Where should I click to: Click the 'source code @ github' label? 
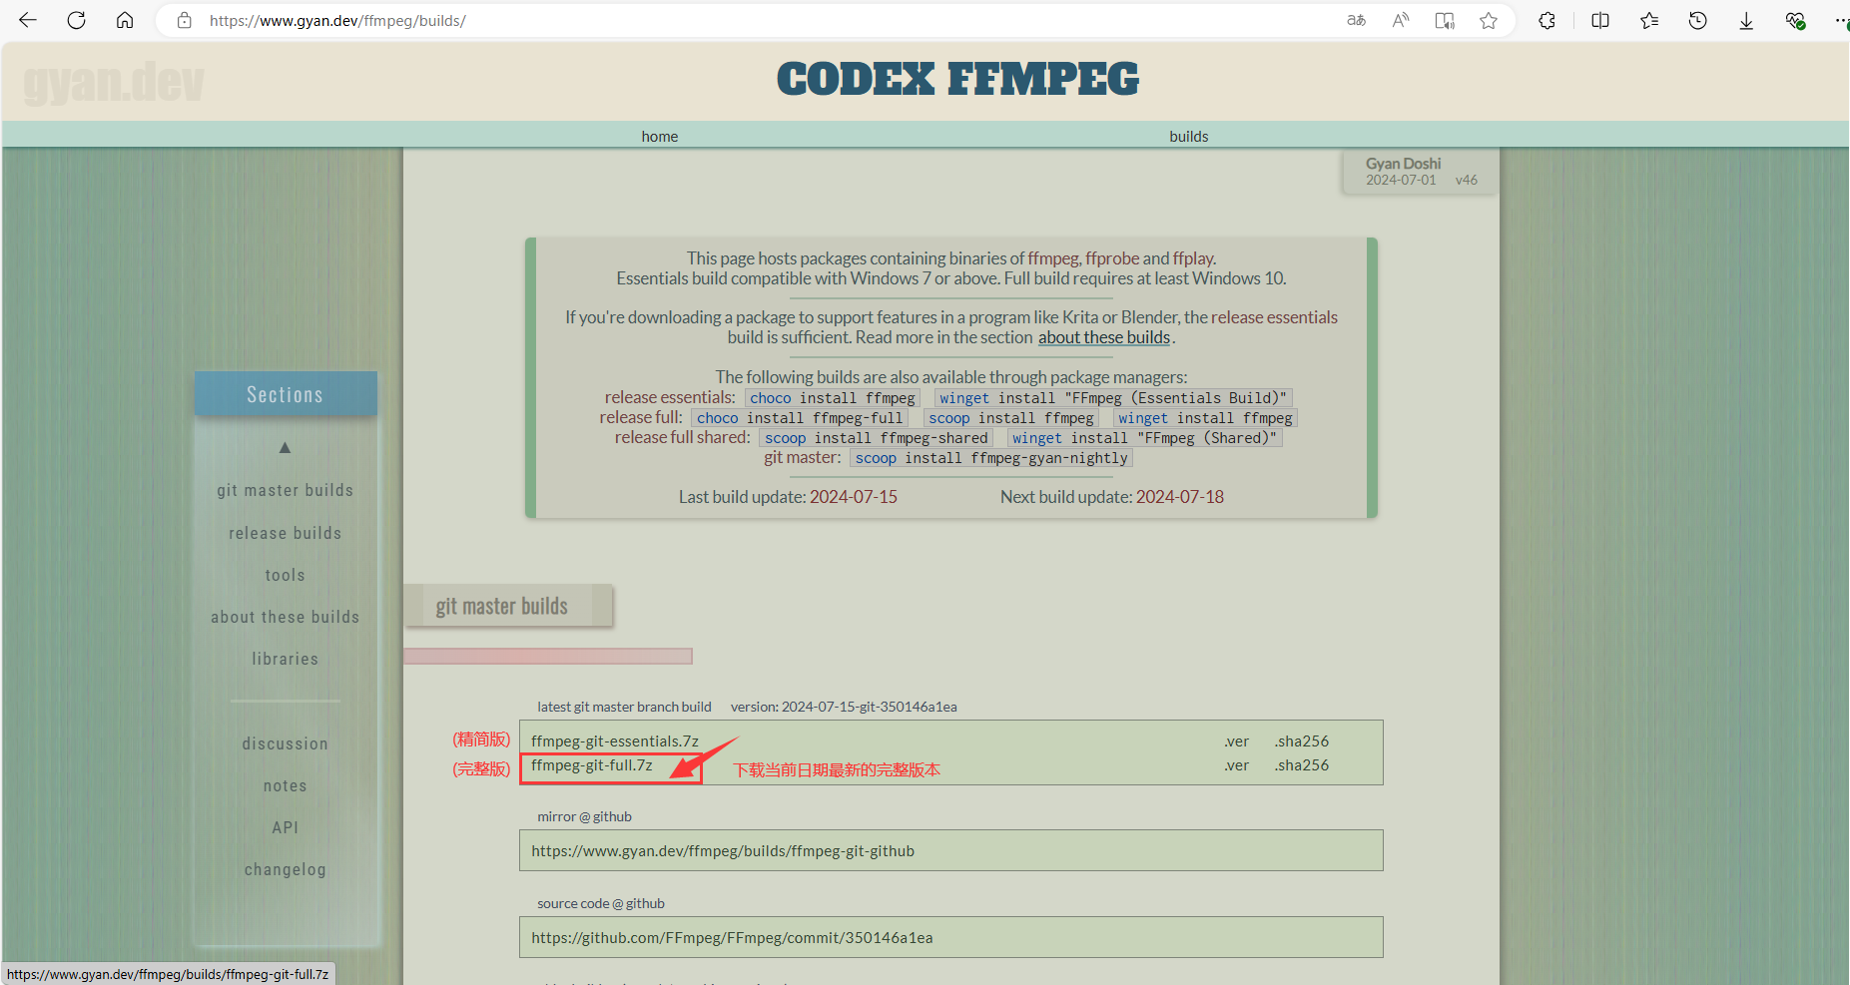click(601, 903)
